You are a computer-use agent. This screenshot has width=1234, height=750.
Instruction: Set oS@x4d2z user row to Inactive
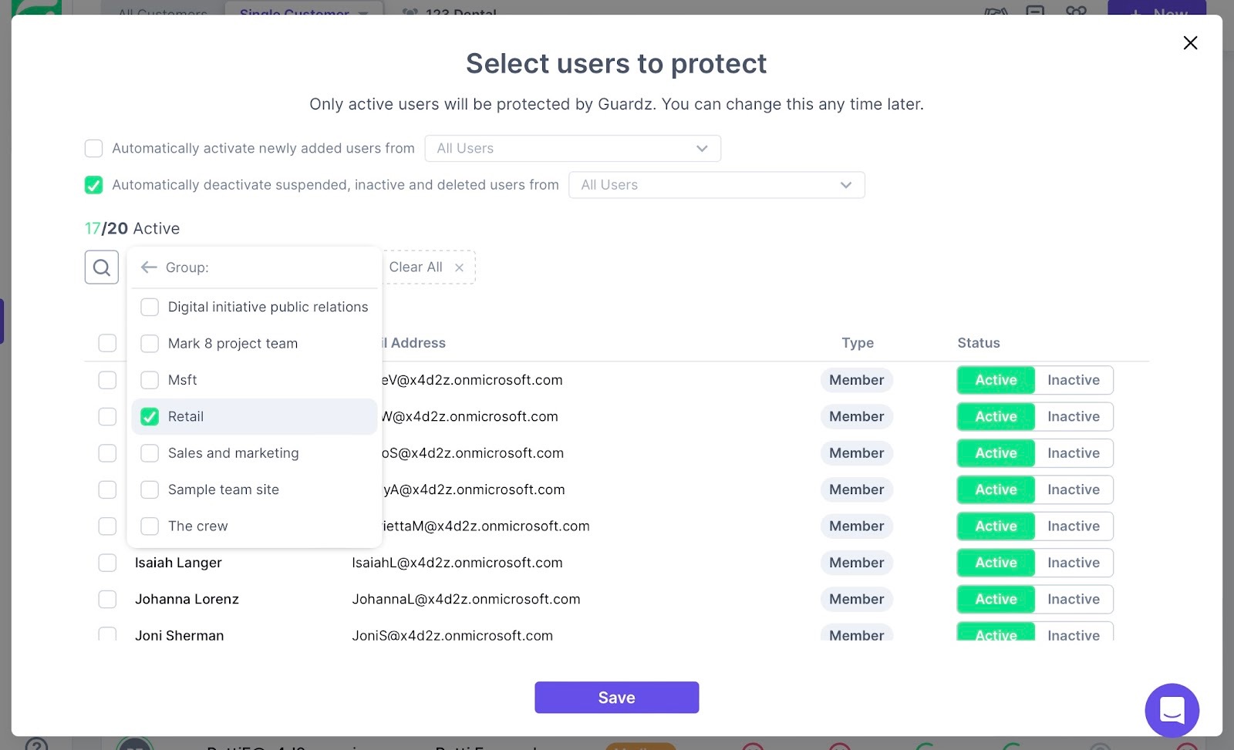tap(1074, 453)
